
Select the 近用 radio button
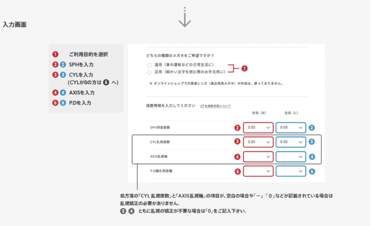[149, 72]
